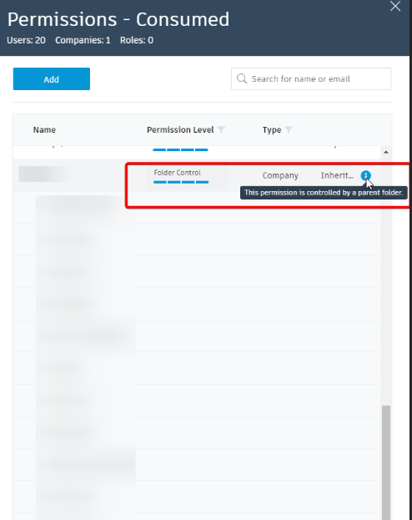The image size is (412, 520).
Task: Select the Company type cell
Action: pos(280,175)
